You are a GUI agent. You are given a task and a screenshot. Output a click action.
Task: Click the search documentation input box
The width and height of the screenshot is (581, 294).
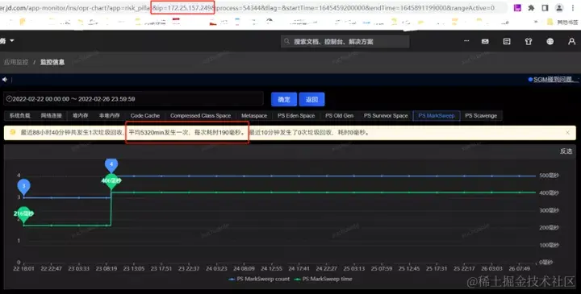point(345,41)
